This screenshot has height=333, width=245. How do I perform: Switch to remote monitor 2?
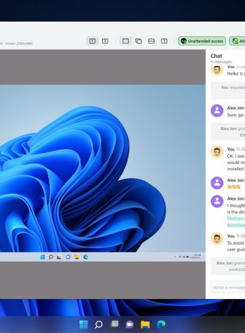pos(105,41)
